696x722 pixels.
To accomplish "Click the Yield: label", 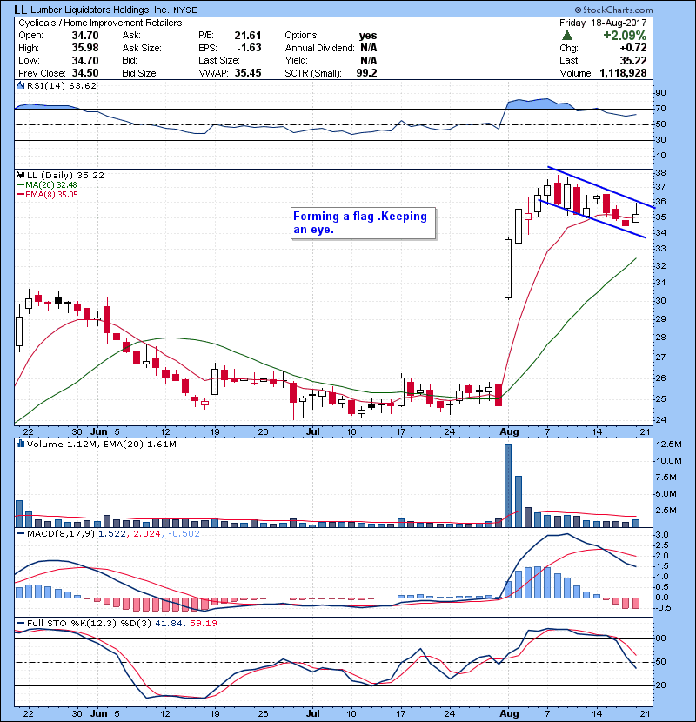I will point(296,60).
